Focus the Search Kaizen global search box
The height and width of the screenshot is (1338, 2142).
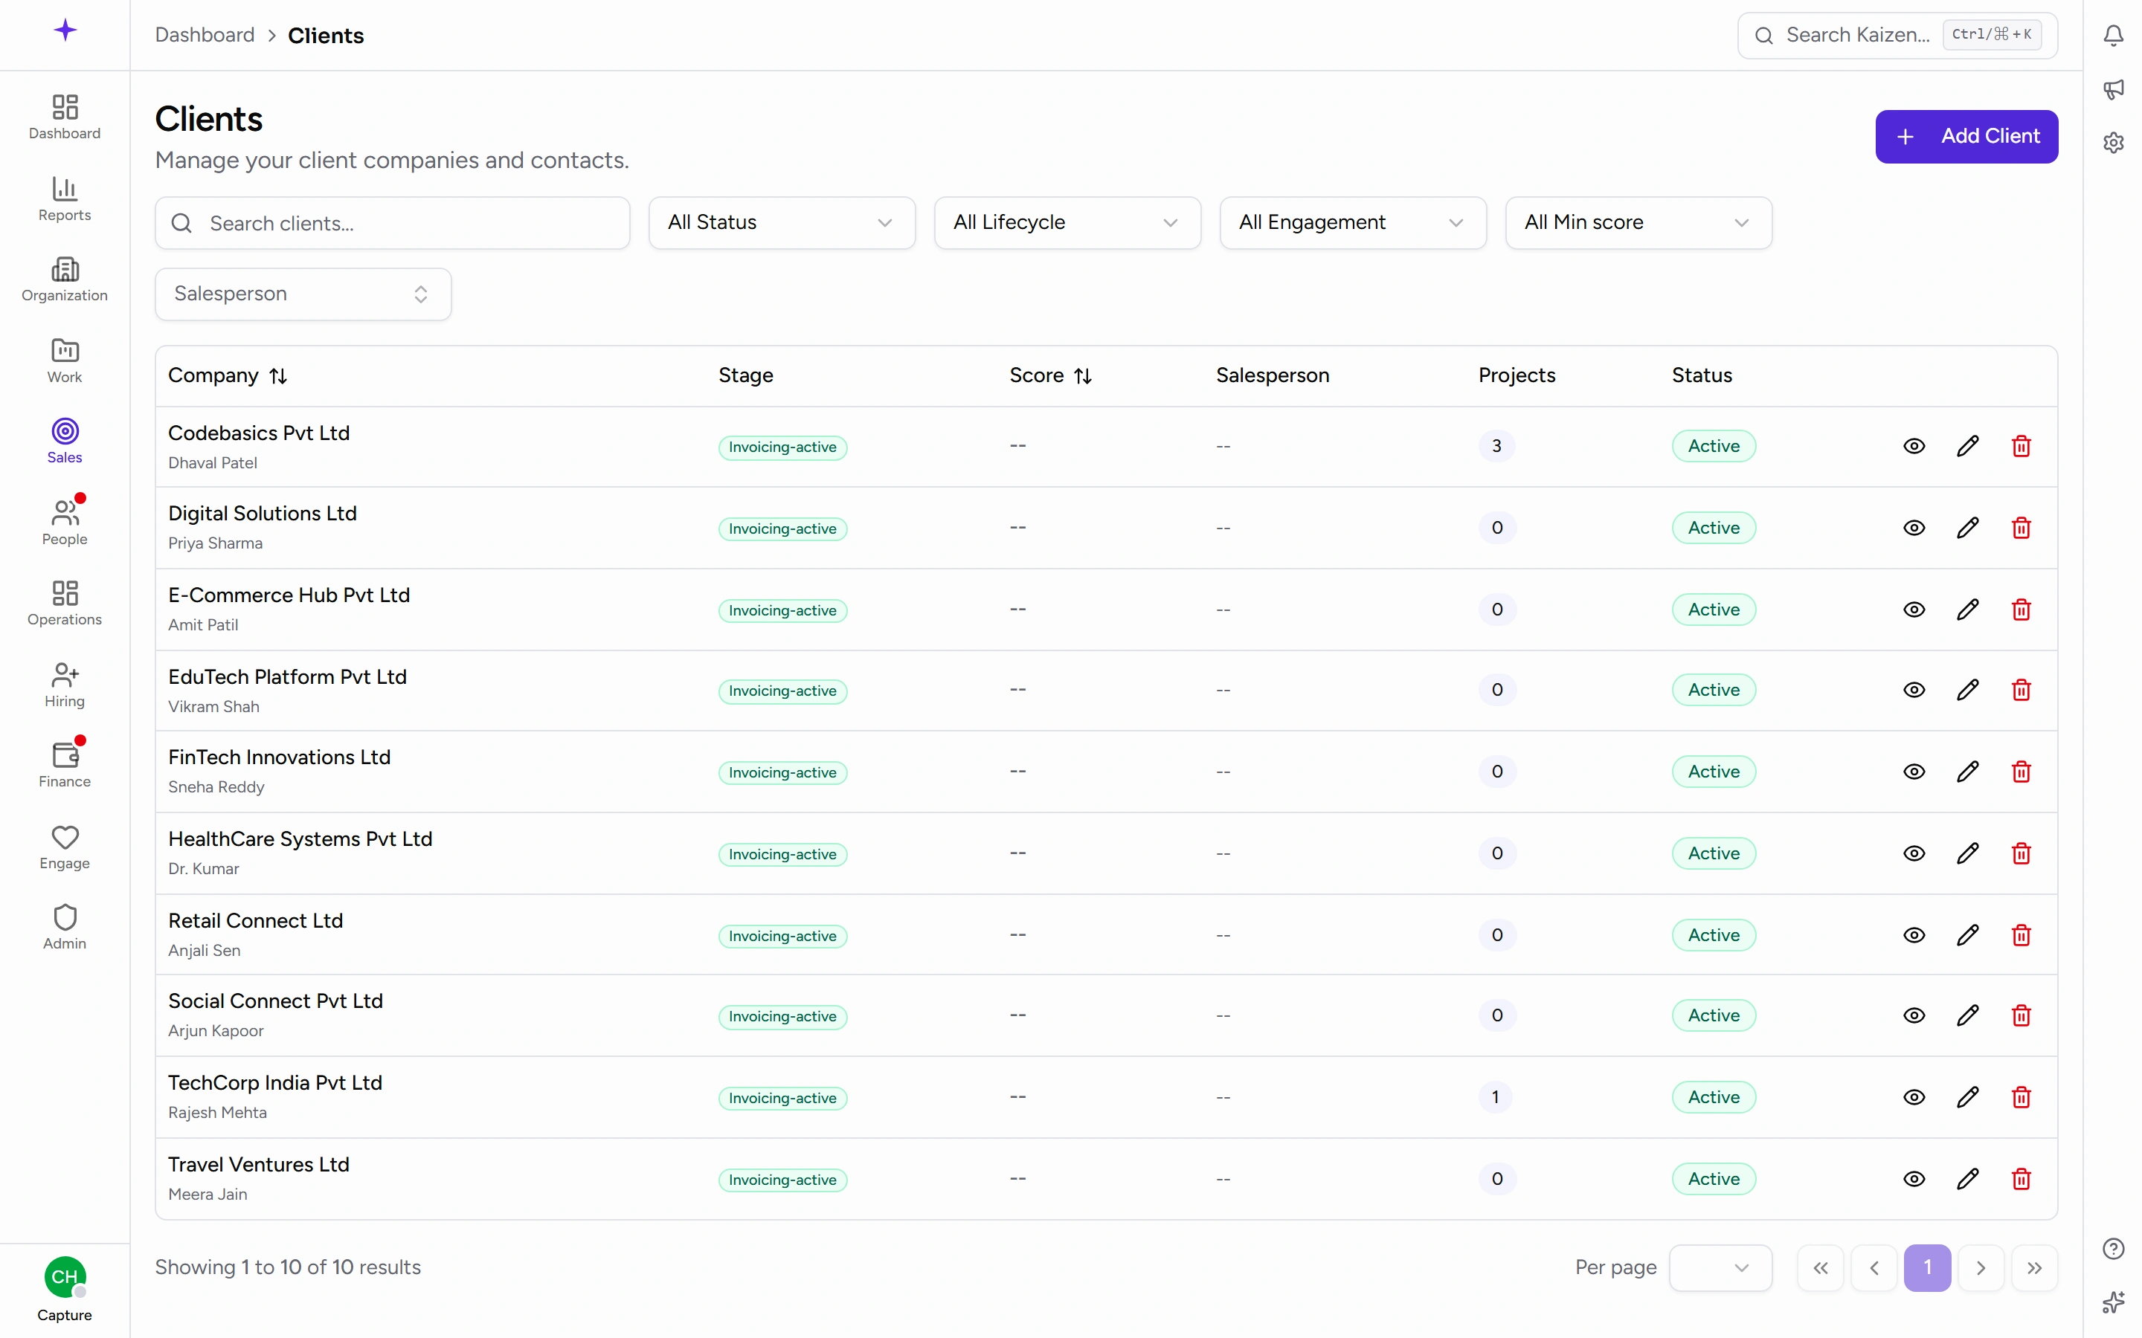coord(1897,36)
